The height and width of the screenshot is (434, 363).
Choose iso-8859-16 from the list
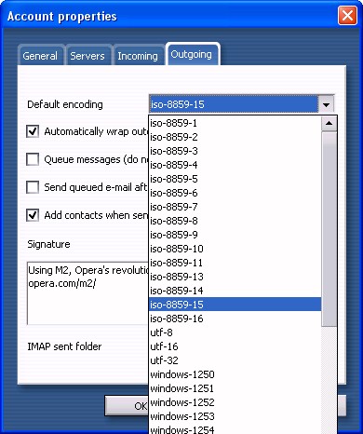235,319
